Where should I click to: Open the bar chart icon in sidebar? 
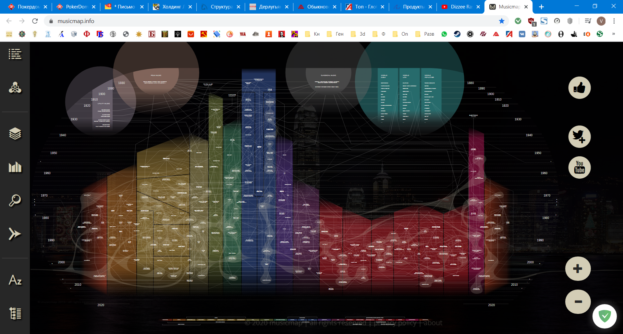pos(15,167)
